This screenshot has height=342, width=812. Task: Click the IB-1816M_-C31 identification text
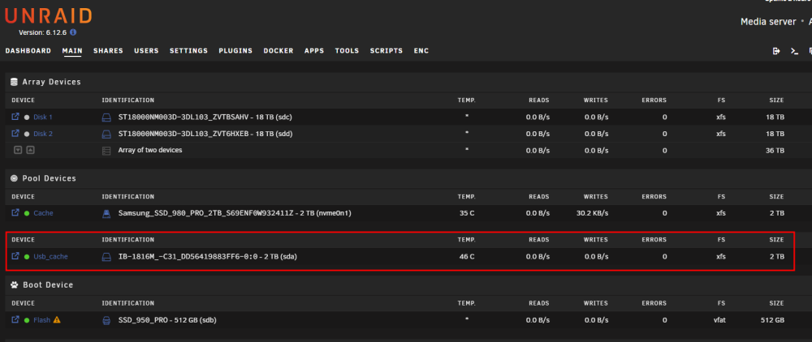[208, 256]
